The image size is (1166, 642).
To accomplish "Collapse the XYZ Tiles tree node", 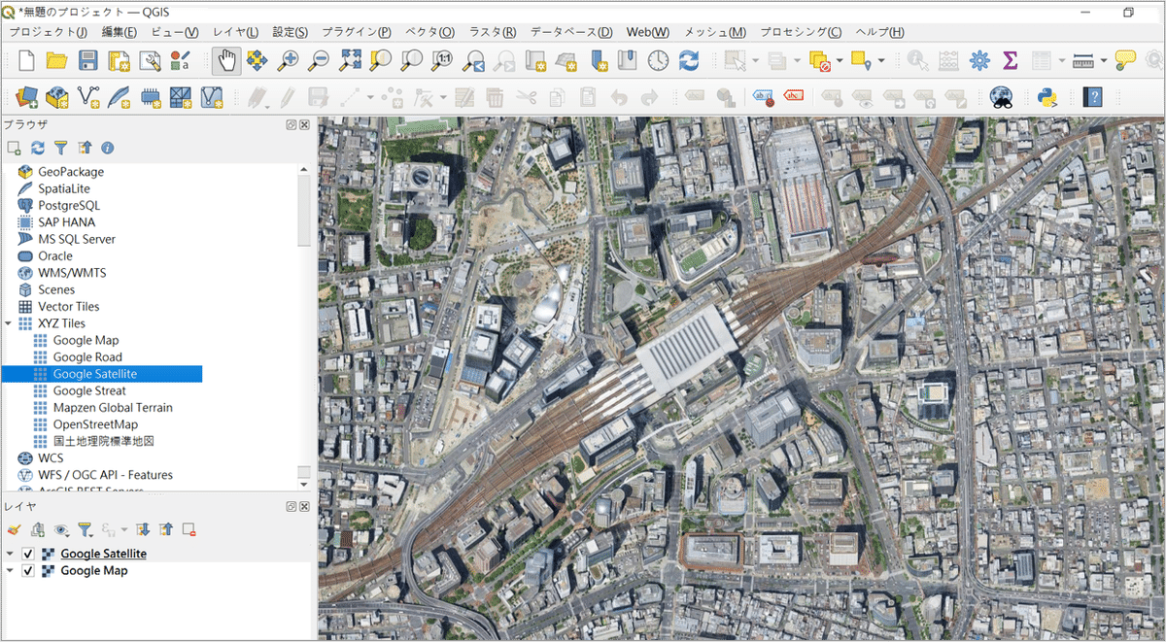I will (x=9, y=323).
